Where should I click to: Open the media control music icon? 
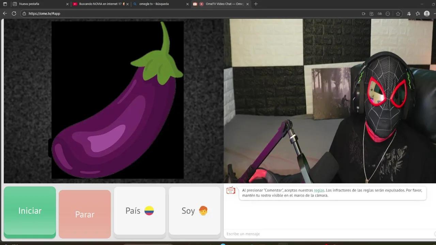[409, 14]
